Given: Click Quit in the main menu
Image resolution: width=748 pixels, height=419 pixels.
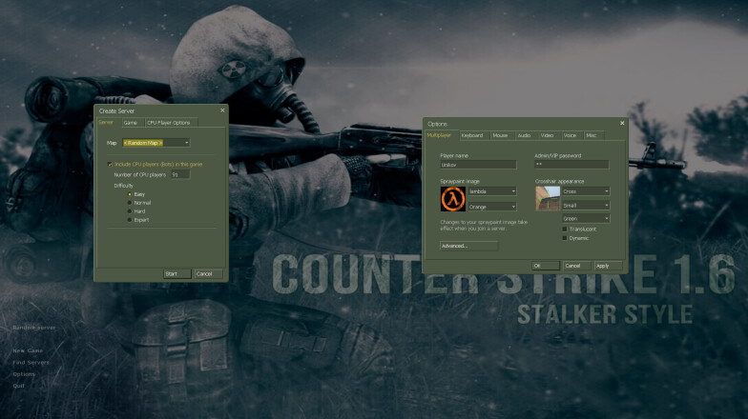Looking at the screenshot, I should coord(19,386).
